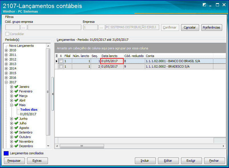Click the Cód. grupo empresa code field
This screenshot has width=229, height=168.
13,27
